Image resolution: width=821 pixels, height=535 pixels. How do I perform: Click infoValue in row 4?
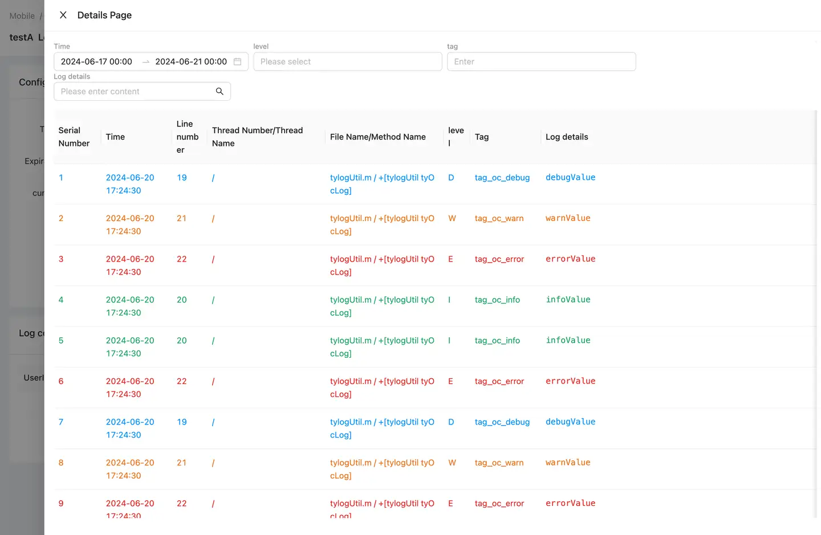pyautogui.click(x=568, y=300)
